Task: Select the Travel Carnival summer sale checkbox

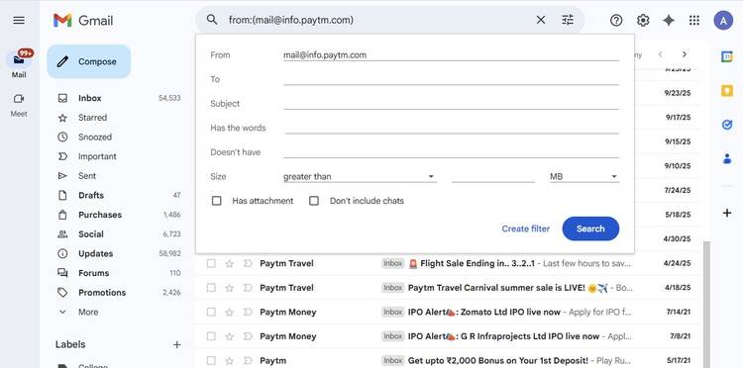Action: tap(211, 288)
